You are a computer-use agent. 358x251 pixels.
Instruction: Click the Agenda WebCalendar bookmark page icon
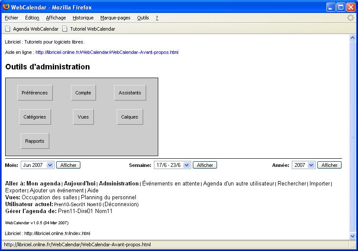(8, 29)
